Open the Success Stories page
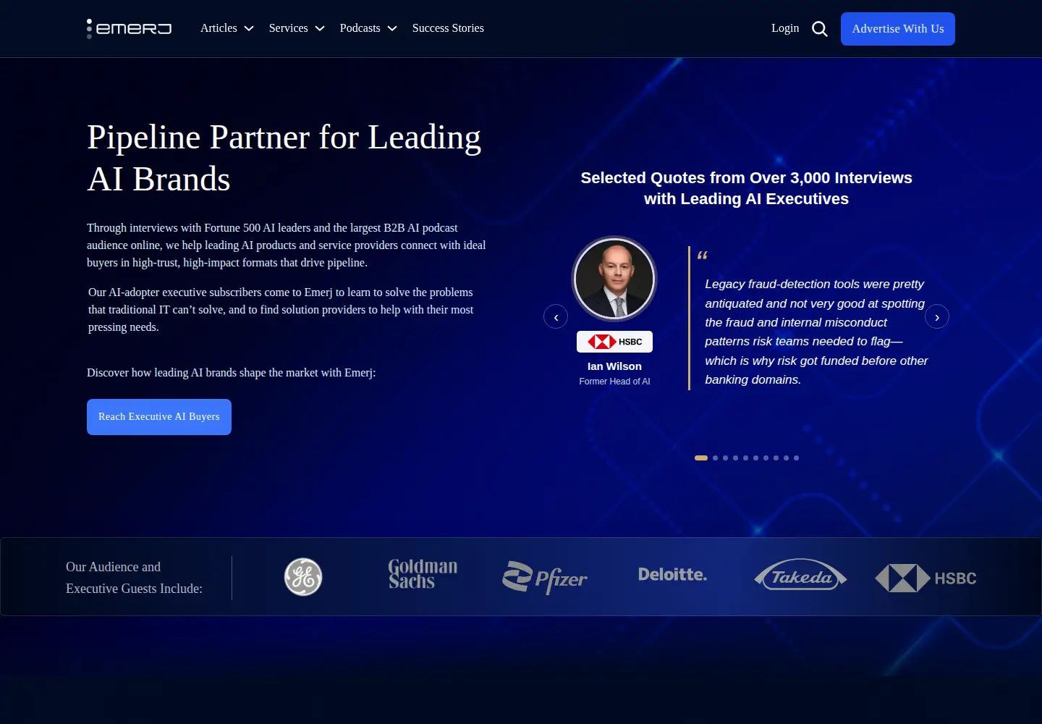The width and height of the screenshot is (1042, 724). click(x=448, y=28)
